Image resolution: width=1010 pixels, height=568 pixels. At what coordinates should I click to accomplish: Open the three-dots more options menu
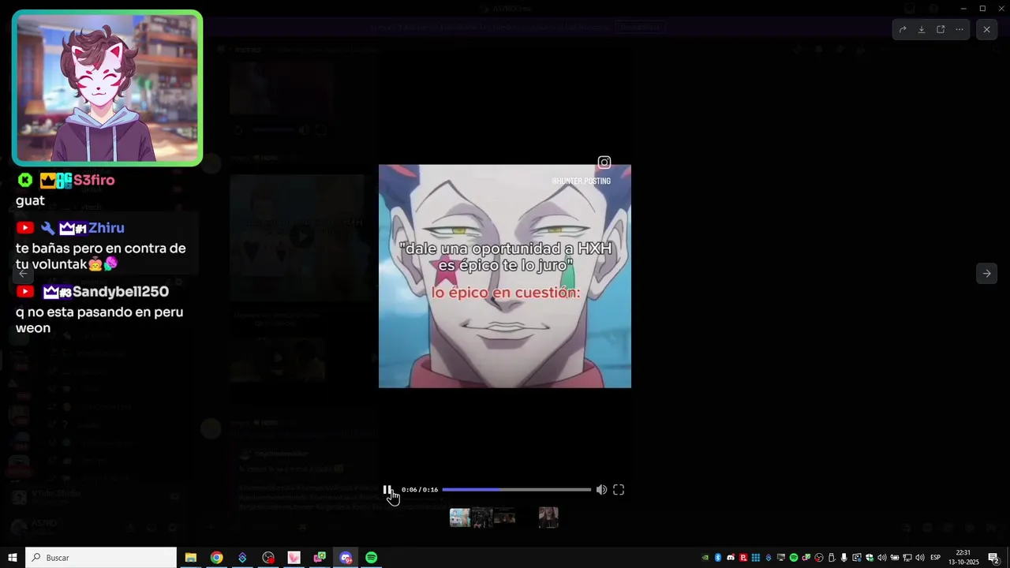[959, 29]
